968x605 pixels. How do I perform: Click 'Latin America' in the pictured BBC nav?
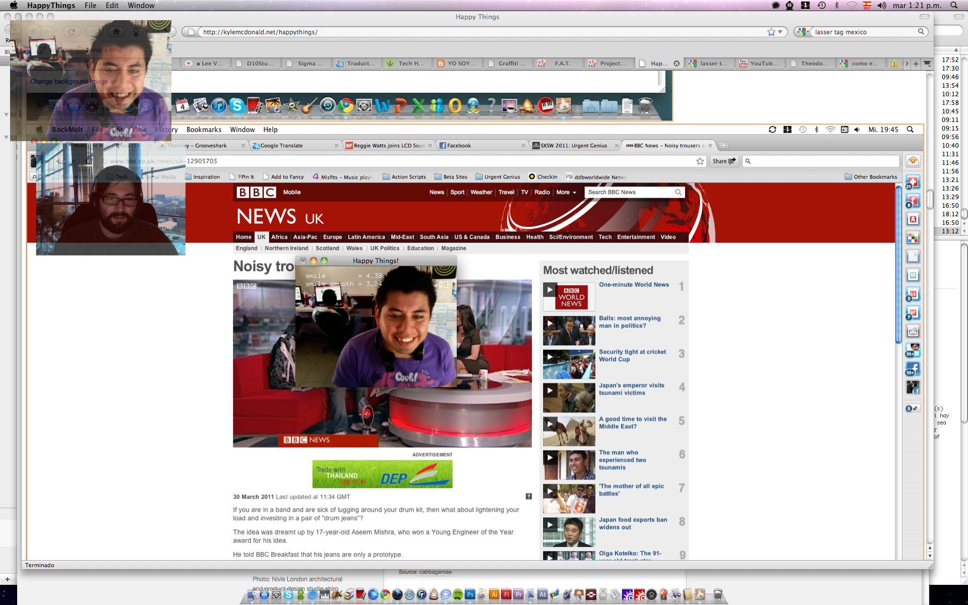point(366,237)
